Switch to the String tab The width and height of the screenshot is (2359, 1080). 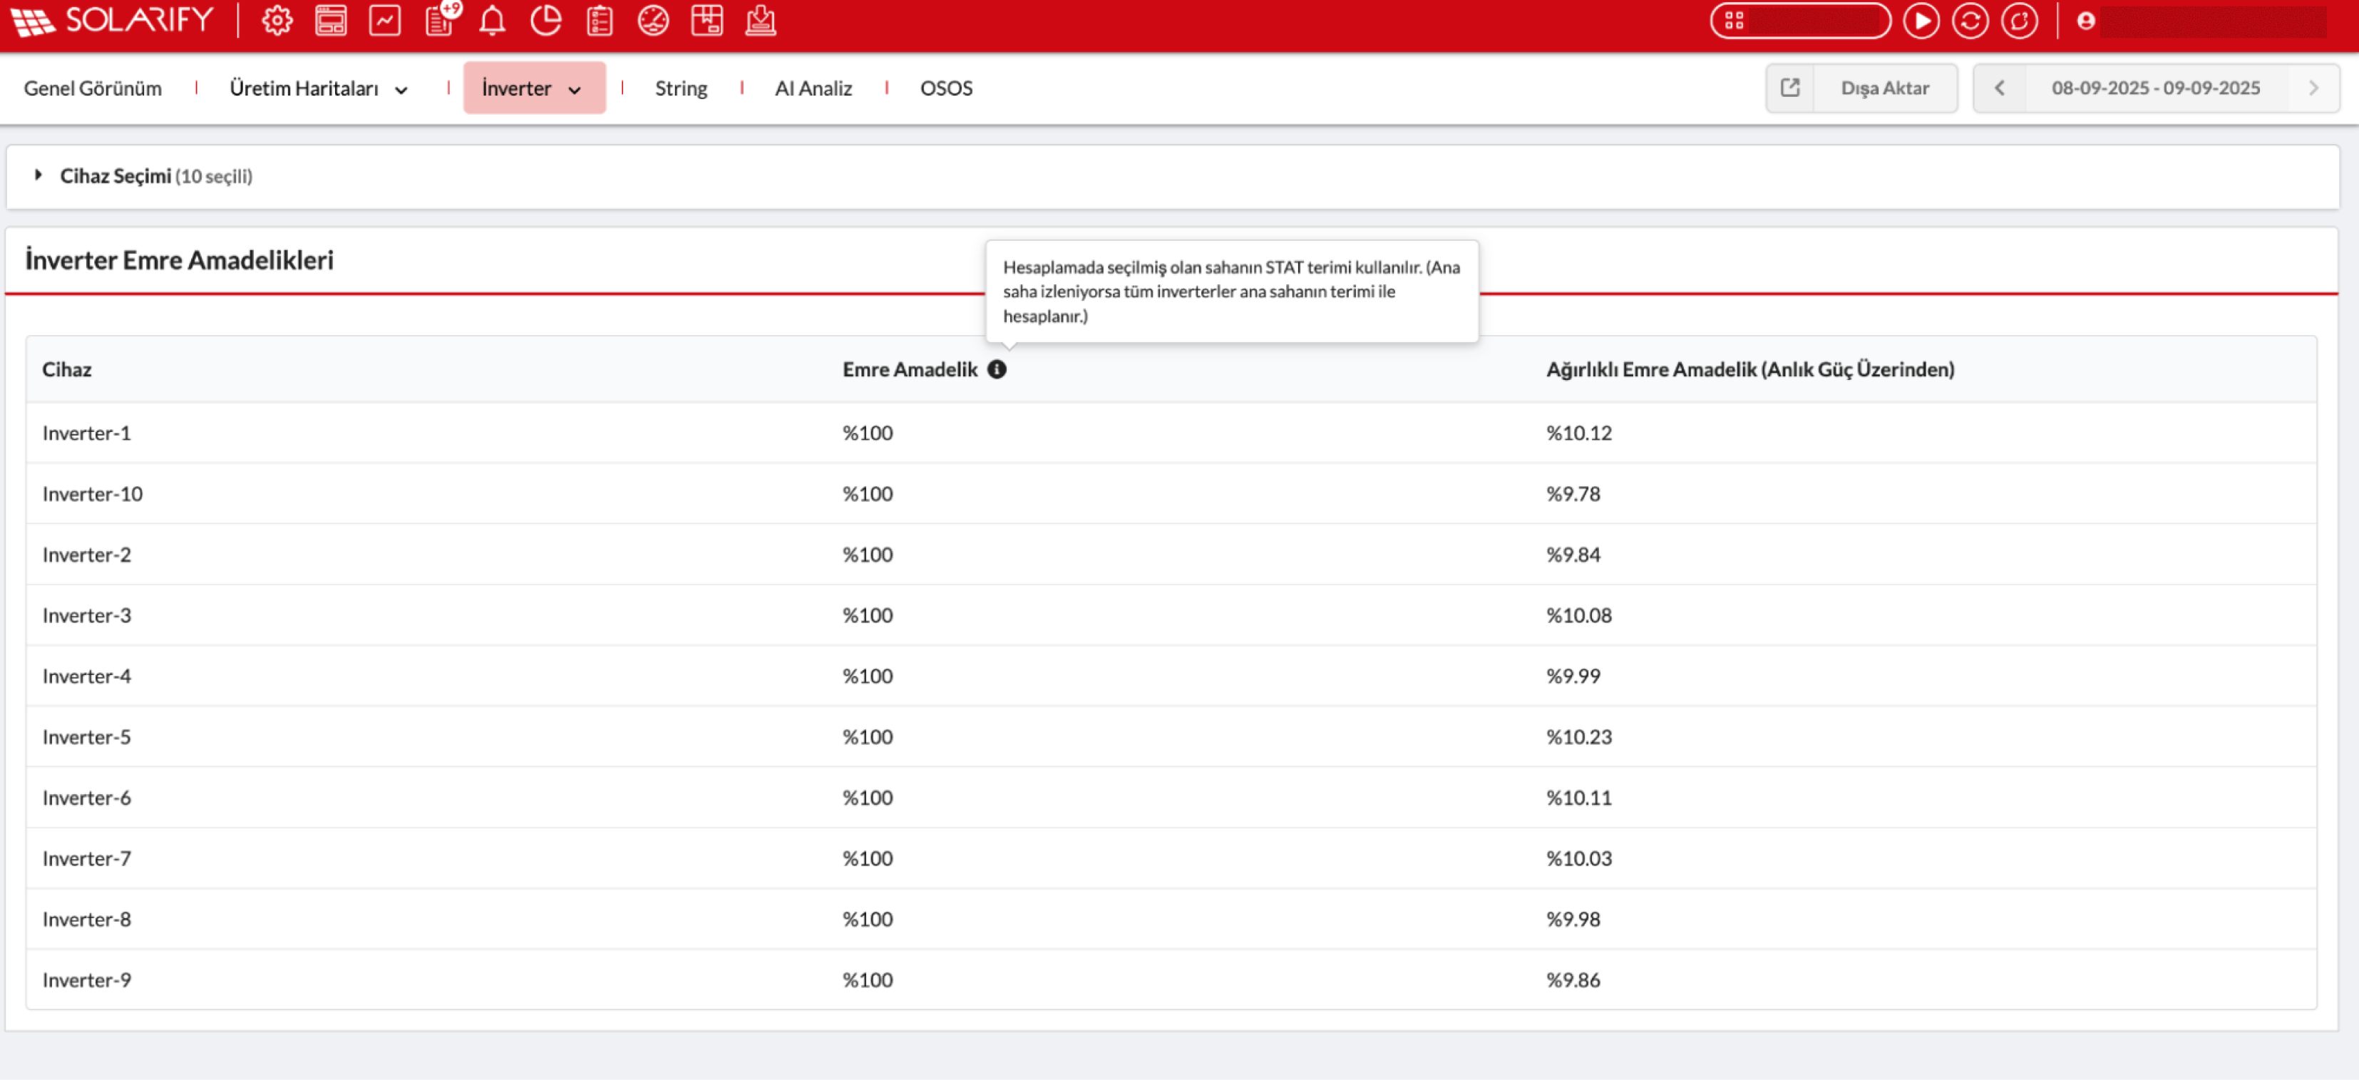pos(680,88)
